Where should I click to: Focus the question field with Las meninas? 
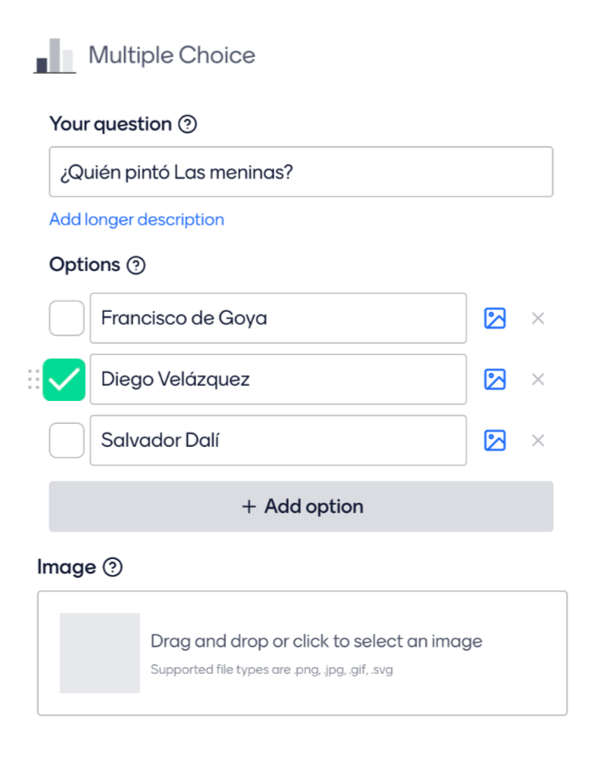pyautogui.click(x=302, y=172)
